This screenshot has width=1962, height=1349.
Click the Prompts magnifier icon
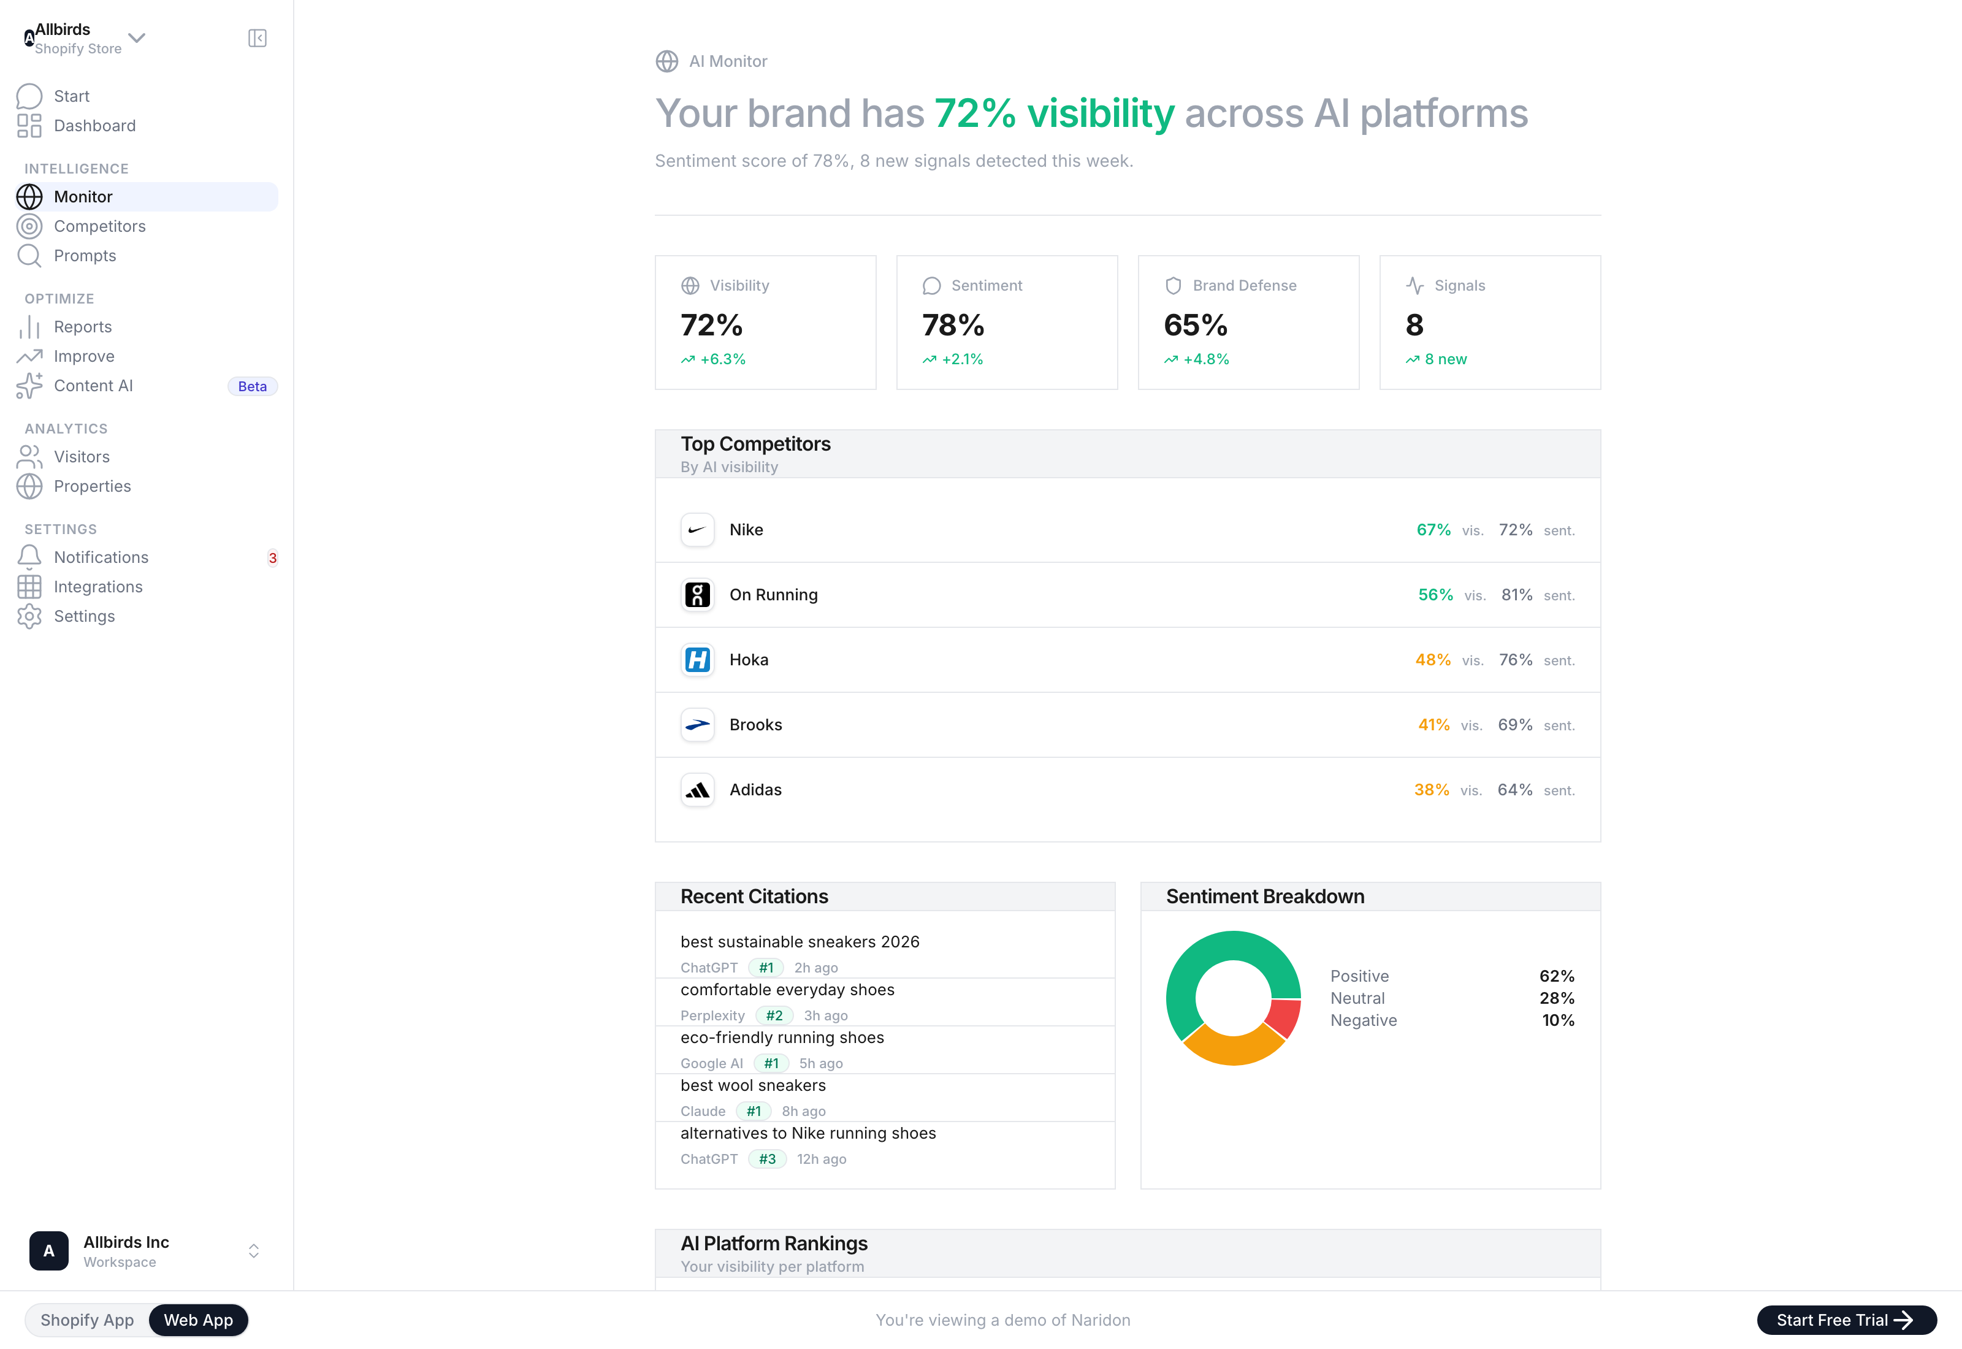coord(29,256)
